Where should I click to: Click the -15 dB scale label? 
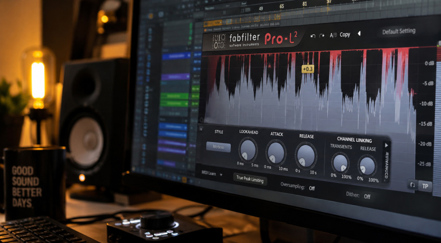[x=425, y=124]
